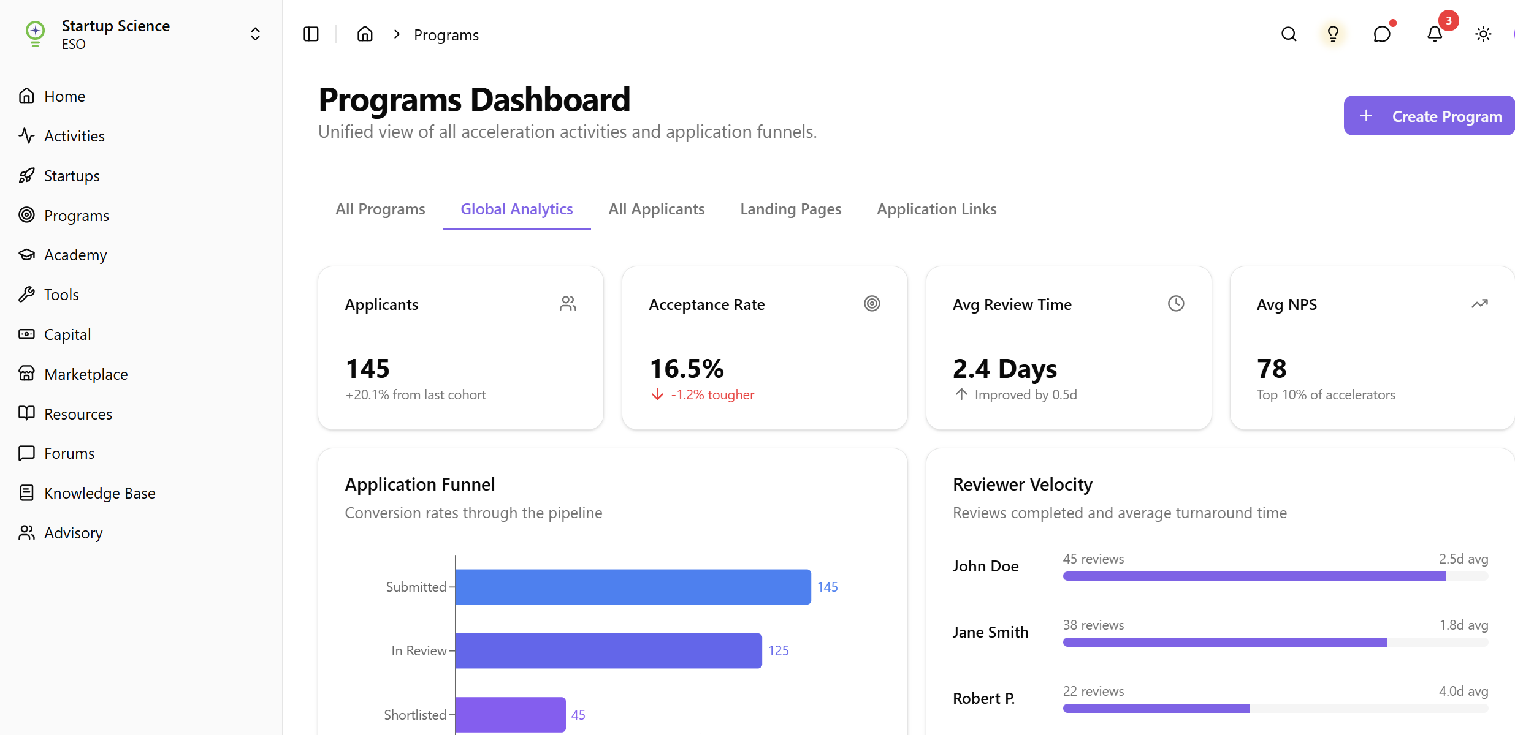The image size is (1515, 735).
Task: Click the '-1.2% tougher' text
Action: tap(712, 394)
